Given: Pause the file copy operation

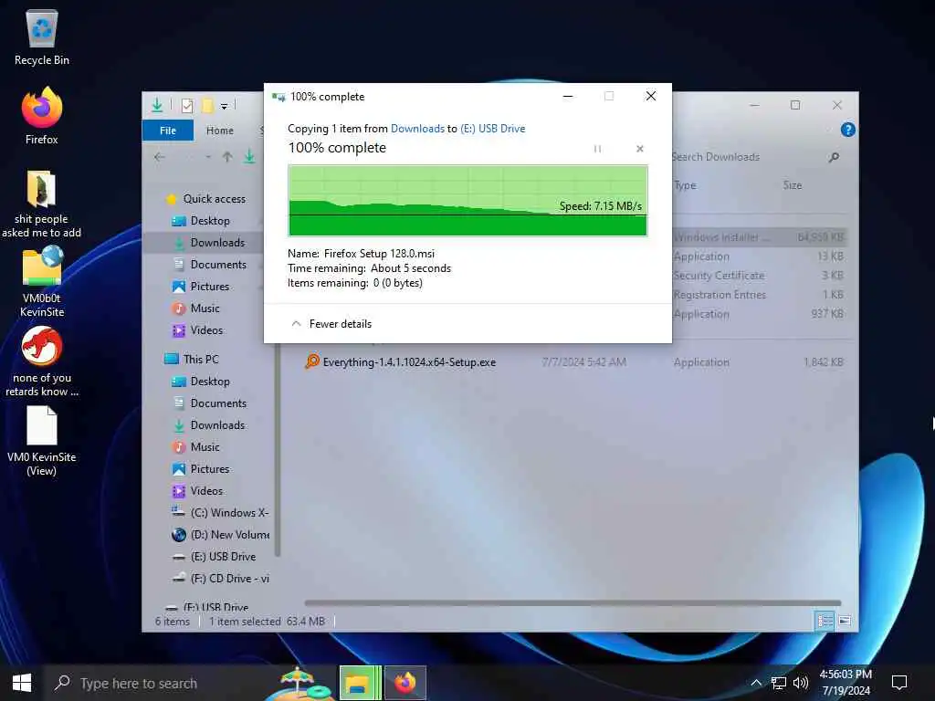Looking at the screenshot, I should pos(597,149).
